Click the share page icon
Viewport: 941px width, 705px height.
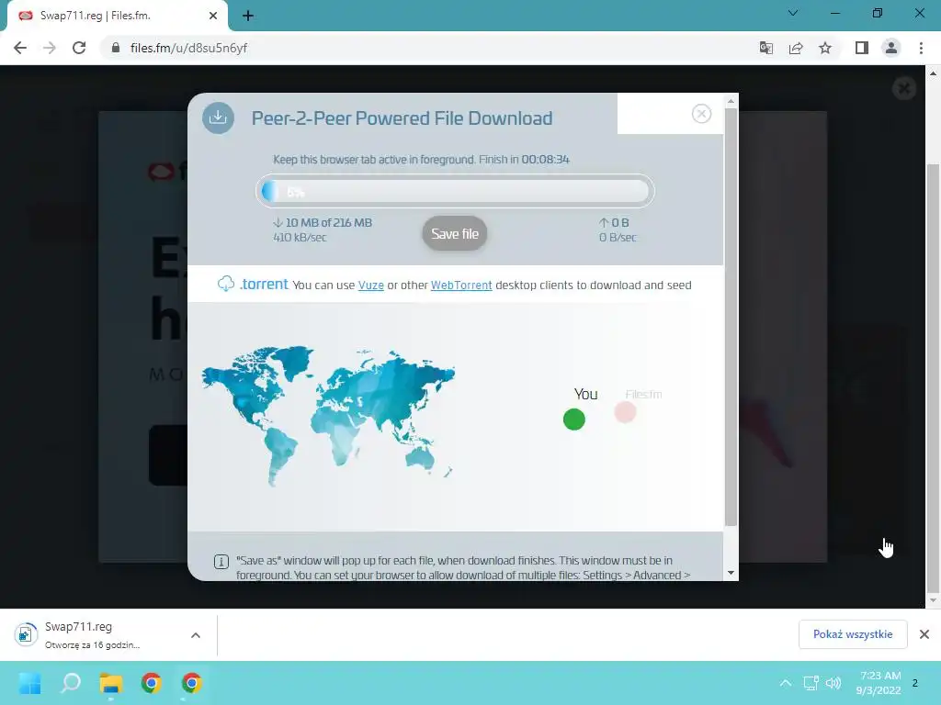796,48
